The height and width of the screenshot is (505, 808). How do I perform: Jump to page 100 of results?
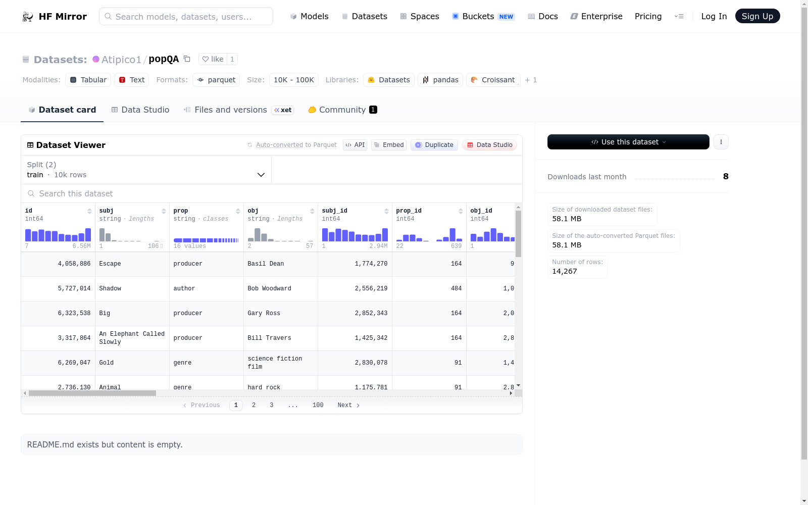click(x=318, y=405)
